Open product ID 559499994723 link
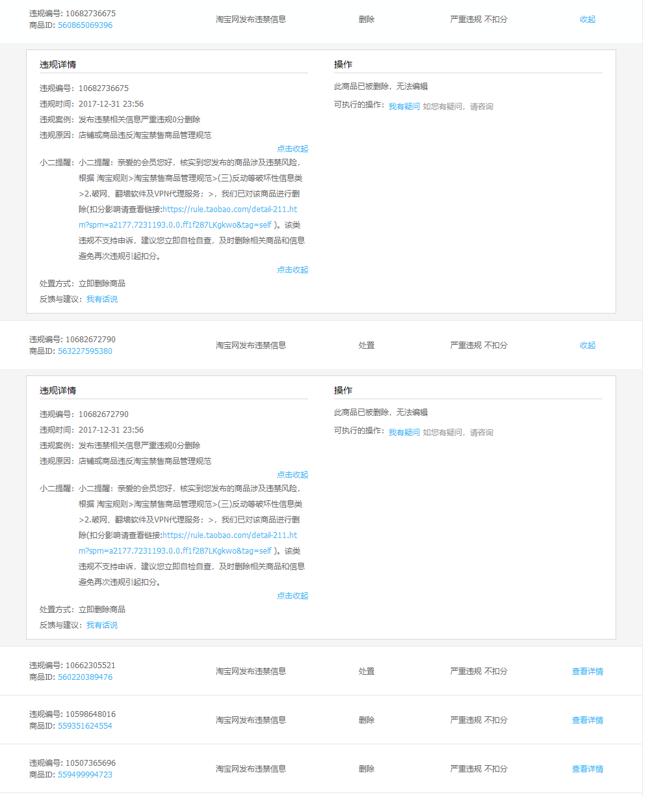 [85, 775]
